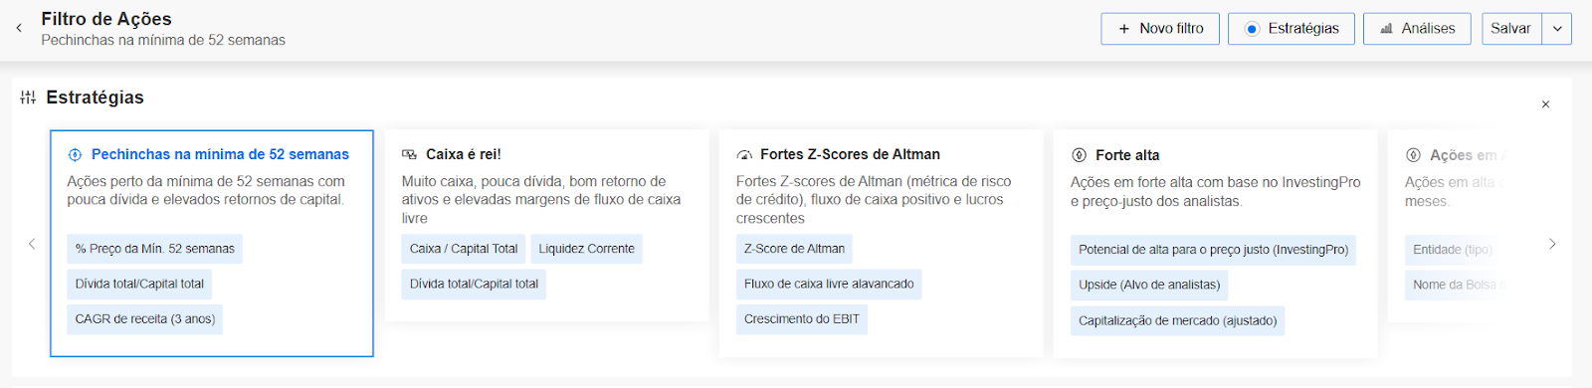Click the Liquidez Corrente tag
Image resolution: width=1592 pixels, height=388 pixels.
[x=586, y=249]
